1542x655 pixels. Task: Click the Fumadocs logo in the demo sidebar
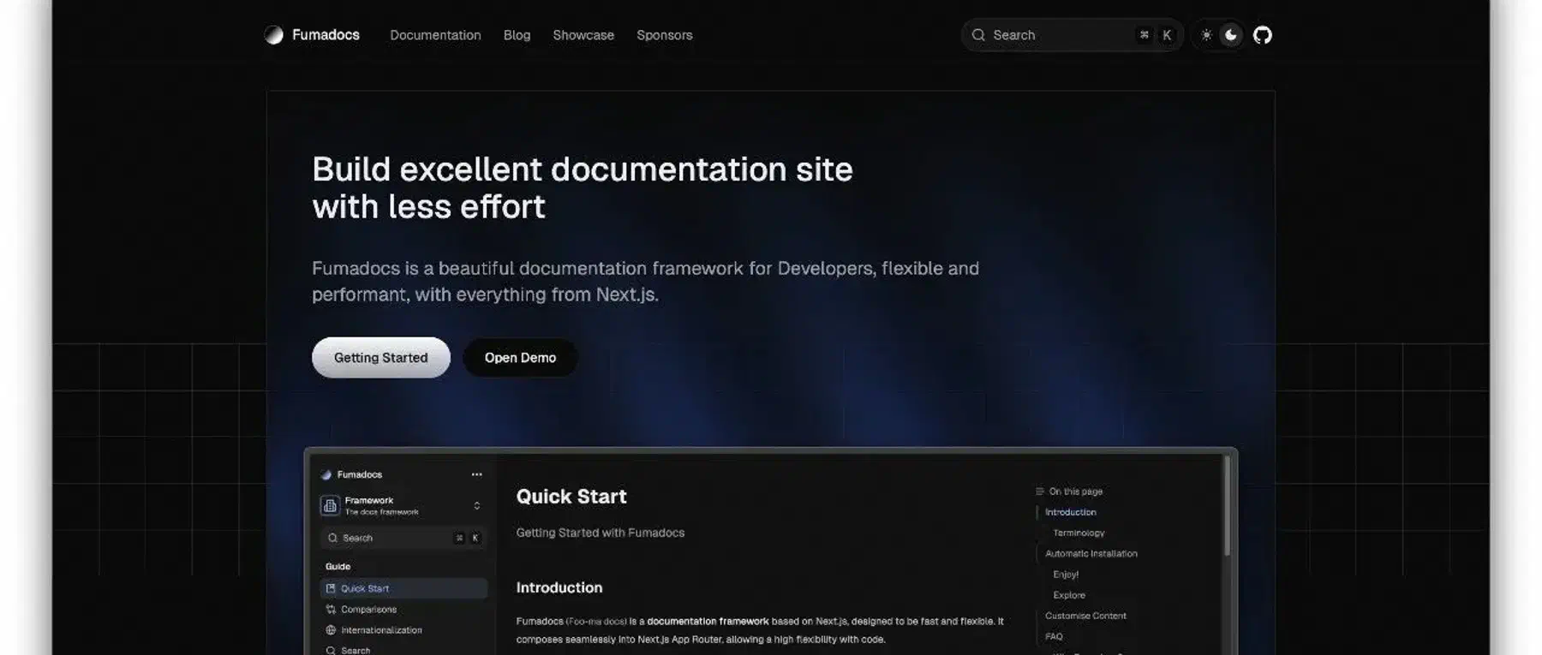pos(326,474)
